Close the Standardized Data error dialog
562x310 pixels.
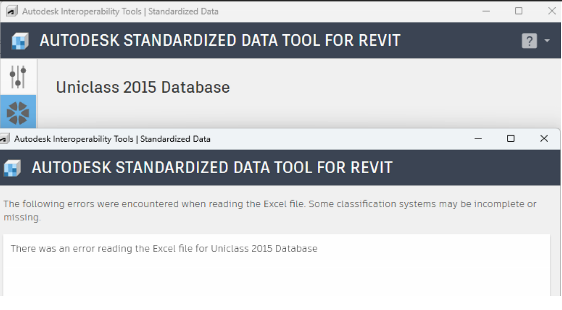pyautogui.click(x=544, y=139)
